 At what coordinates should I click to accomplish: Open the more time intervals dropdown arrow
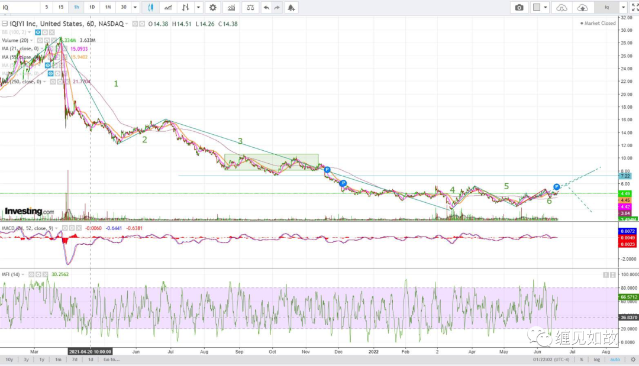point(135,7)
